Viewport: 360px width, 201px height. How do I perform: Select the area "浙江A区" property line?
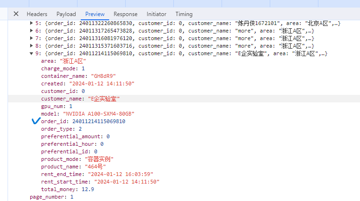[x=63, y=61]
